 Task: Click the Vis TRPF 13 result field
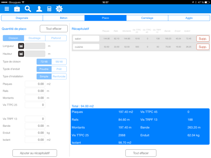[35, 119]
